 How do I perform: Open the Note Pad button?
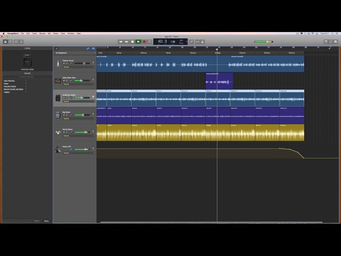(326, 42)
